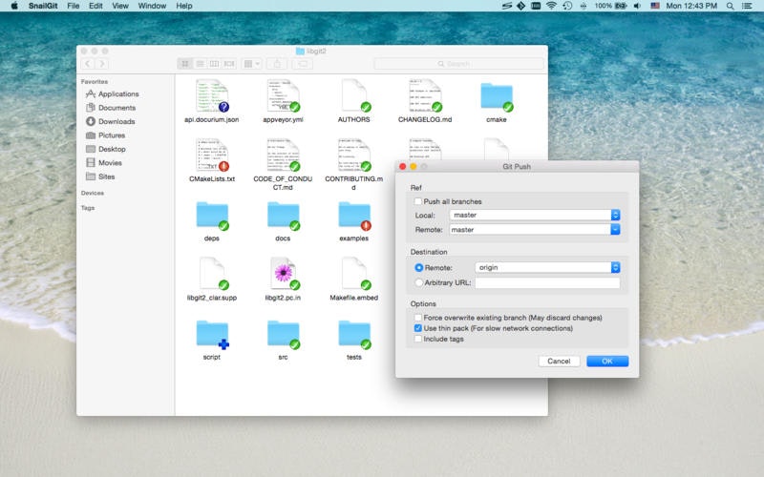Enable Push all branches checkbox
The image size is (764, 477).
pos(417,201)
